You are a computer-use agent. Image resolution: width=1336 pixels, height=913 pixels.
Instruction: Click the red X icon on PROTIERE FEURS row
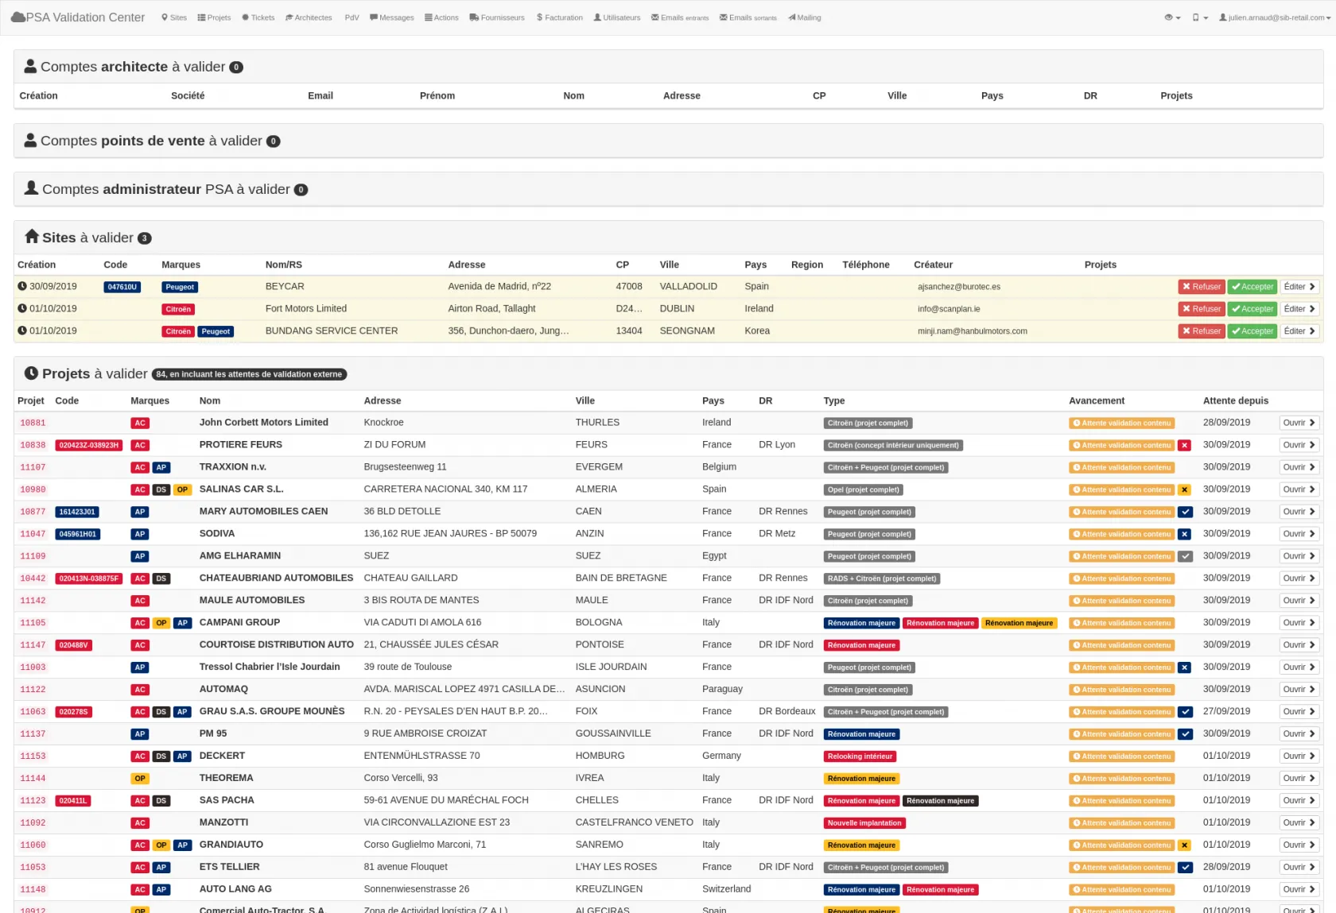coord(1185,446)
